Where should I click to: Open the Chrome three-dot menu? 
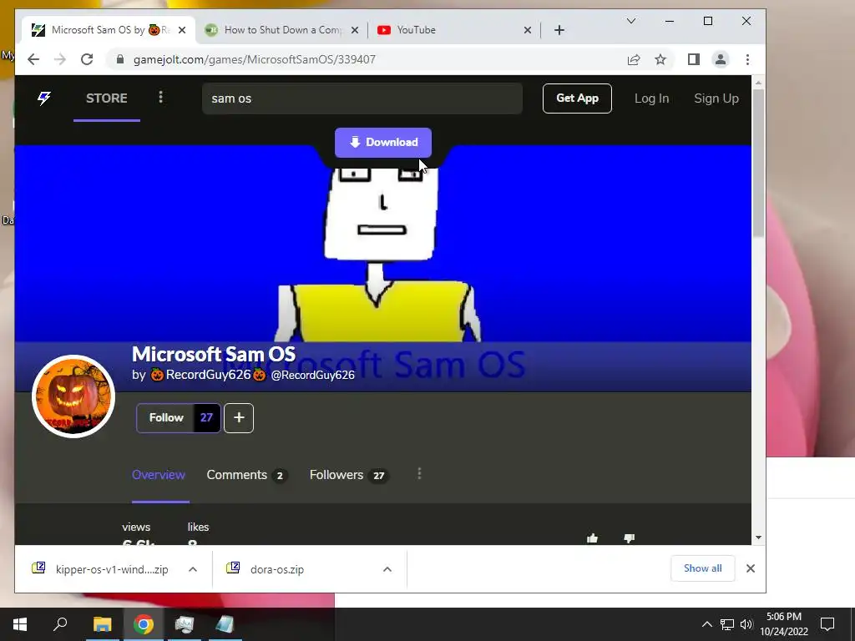(x=747, y=59)
